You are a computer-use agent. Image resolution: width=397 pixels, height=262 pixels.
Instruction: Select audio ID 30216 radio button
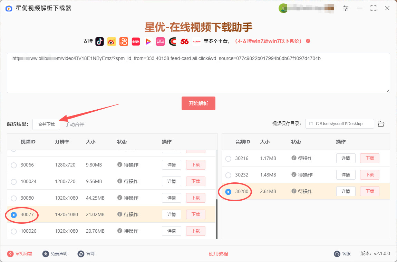pyautogui.click(x=229, y=159)
